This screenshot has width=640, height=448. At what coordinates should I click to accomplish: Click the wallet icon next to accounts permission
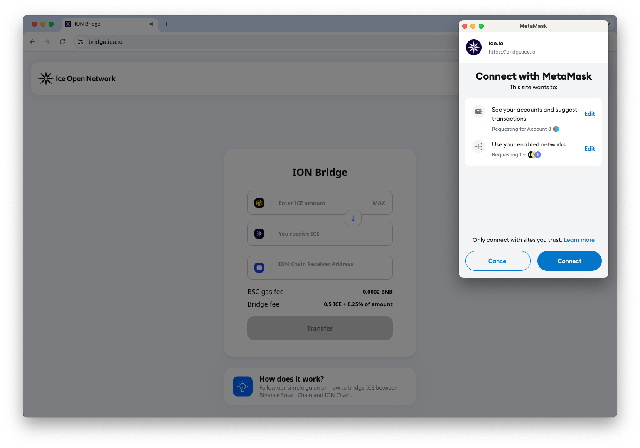click(x=478, y=112)
